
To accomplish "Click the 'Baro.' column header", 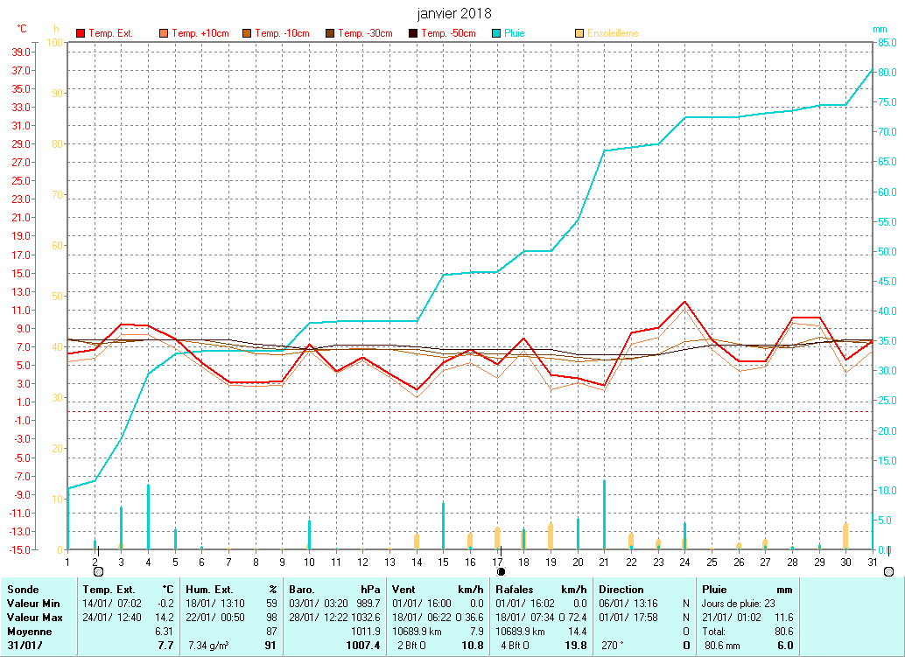I will (303, 590).
